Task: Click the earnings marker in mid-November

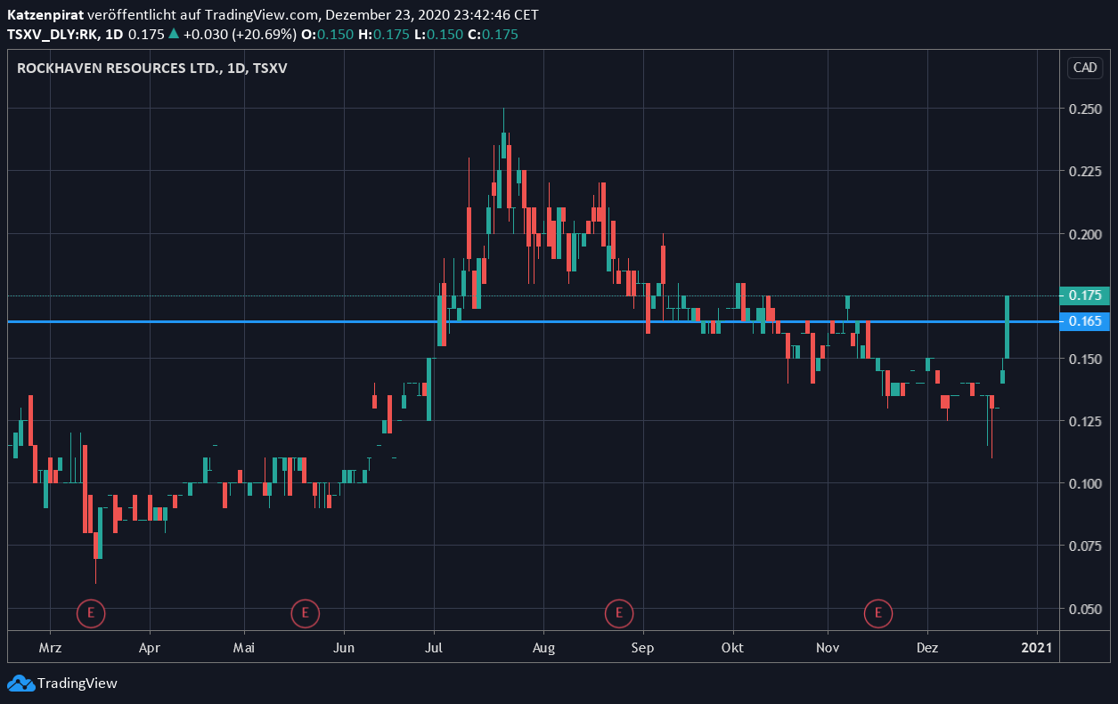Action: tap(878, 612)
